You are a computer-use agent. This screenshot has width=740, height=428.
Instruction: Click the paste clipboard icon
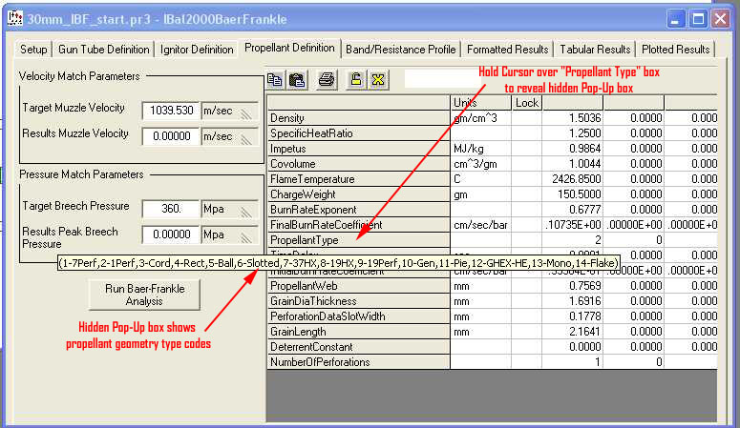point(296,80)
